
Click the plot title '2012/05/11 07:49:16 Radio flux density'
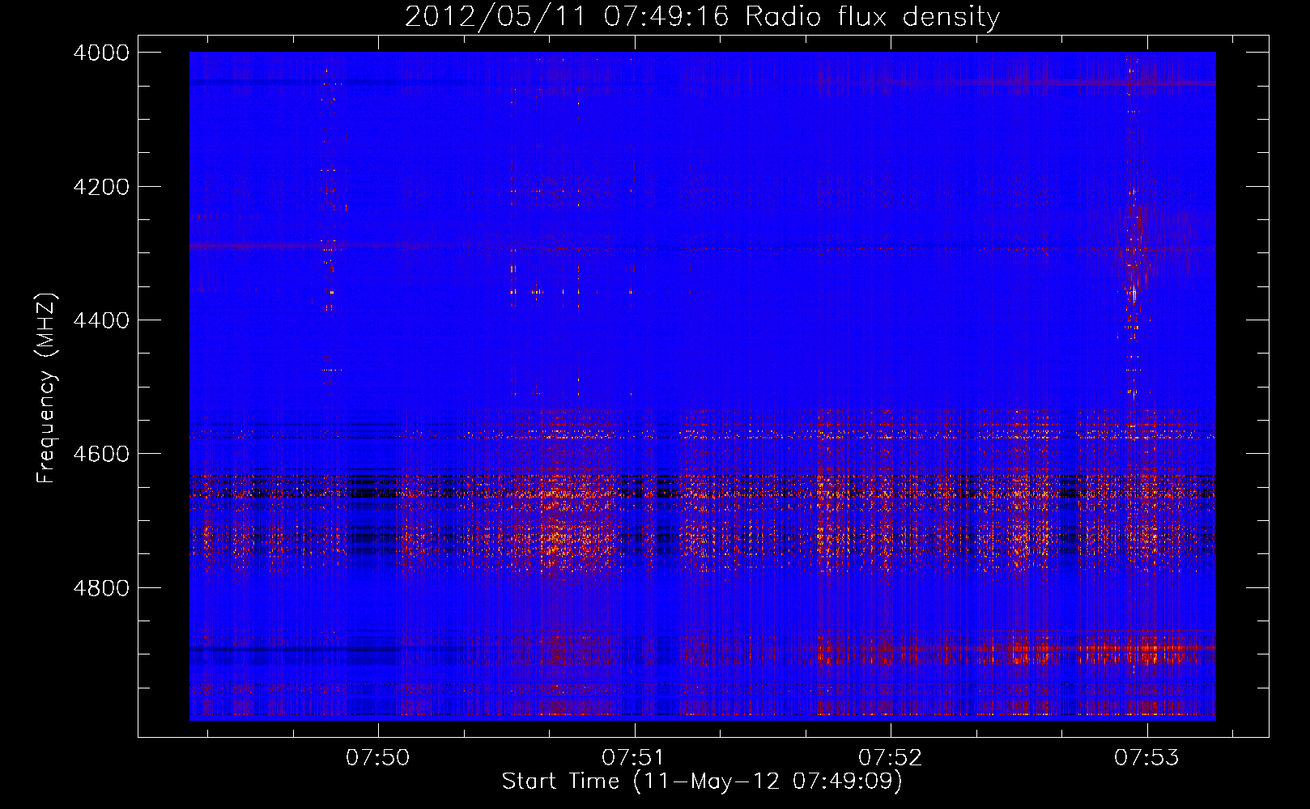702,16
